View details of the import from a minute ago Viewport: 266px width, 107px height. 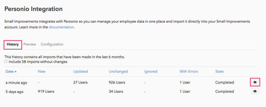click(x=255, y=82)
